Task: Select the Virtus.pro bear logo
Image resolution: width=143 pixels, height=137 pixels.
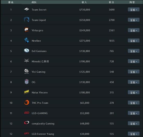Action: pos(27,30)
